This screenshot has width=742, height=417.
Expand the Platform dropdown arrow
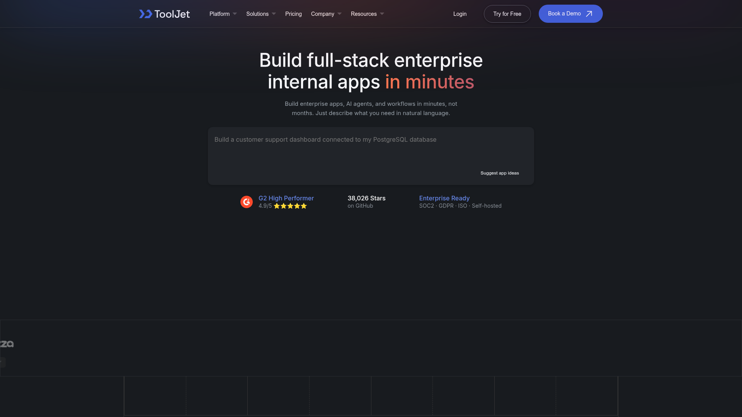pyautogui.click(x=235, y=14)
